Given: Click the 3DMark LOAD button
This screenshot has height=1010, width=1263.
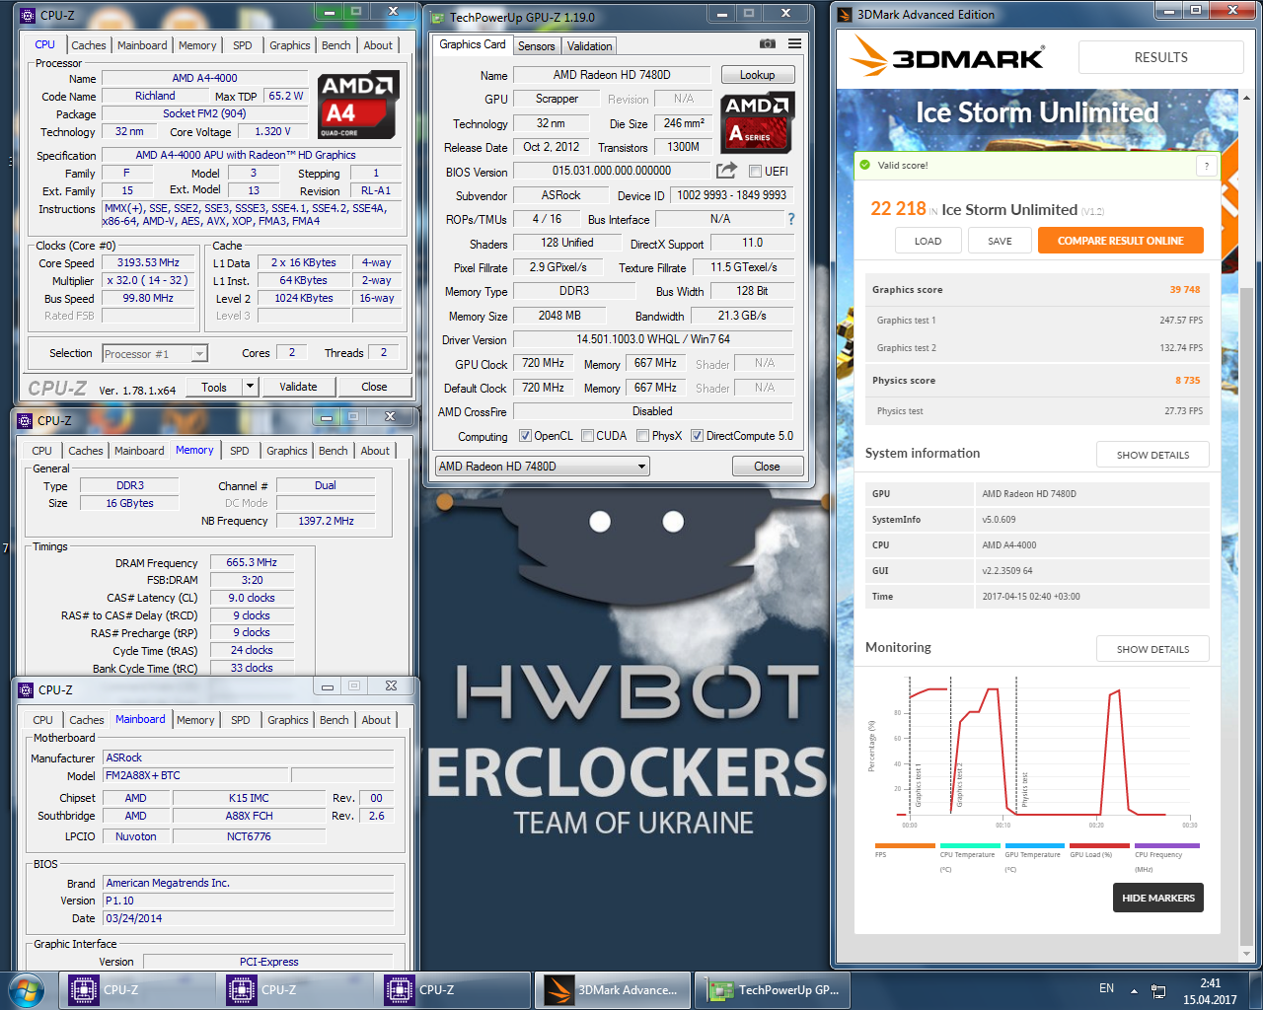Looking at the screenshot, I should click(x=928, y=241).
